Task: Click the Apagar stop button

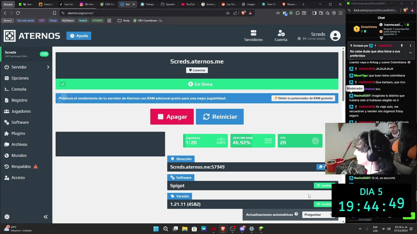Action: coord(172,117)
